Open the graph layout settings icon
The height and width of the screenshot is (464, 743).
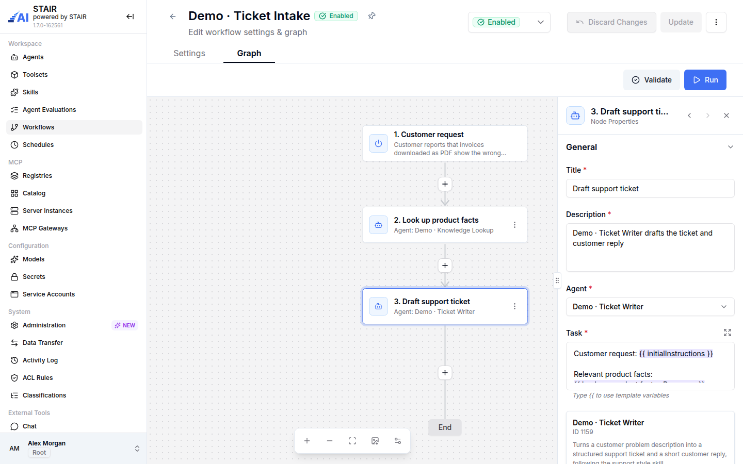pyautogui.click(x=398, y=441)
